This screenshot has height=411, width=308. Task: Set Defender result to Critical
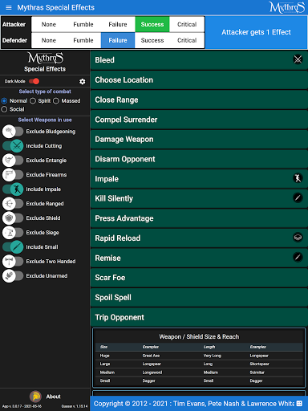pyautogui.click(x=187, y=40)
